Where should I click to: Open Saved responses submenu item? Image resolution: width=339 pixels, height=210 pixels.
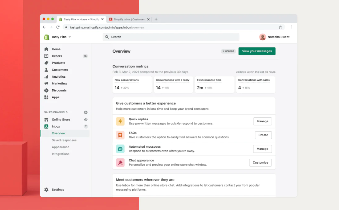(64, 140)
